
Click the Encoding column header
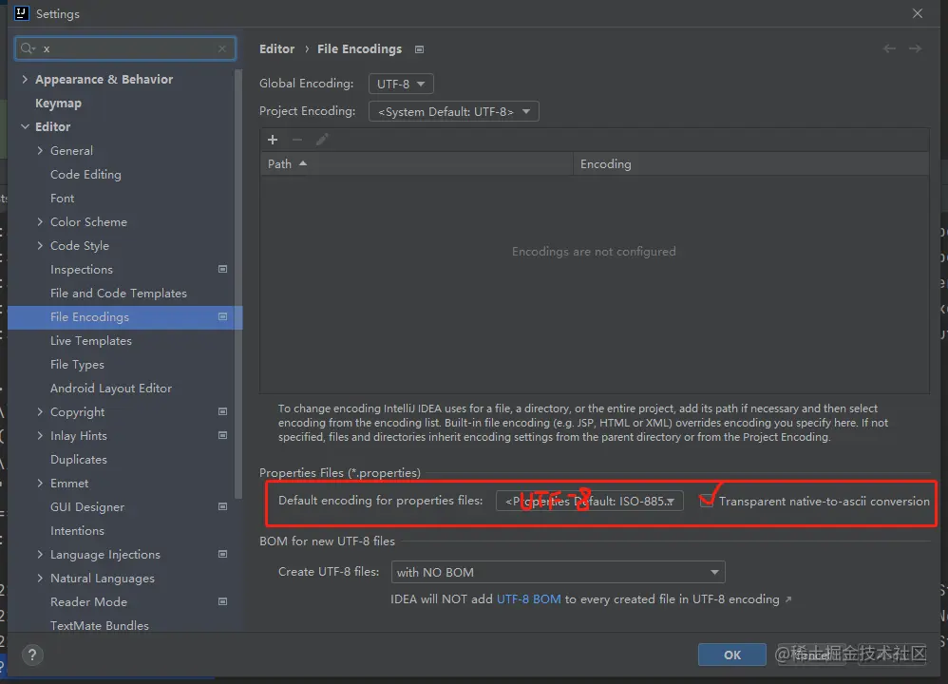tap(751, 164)
